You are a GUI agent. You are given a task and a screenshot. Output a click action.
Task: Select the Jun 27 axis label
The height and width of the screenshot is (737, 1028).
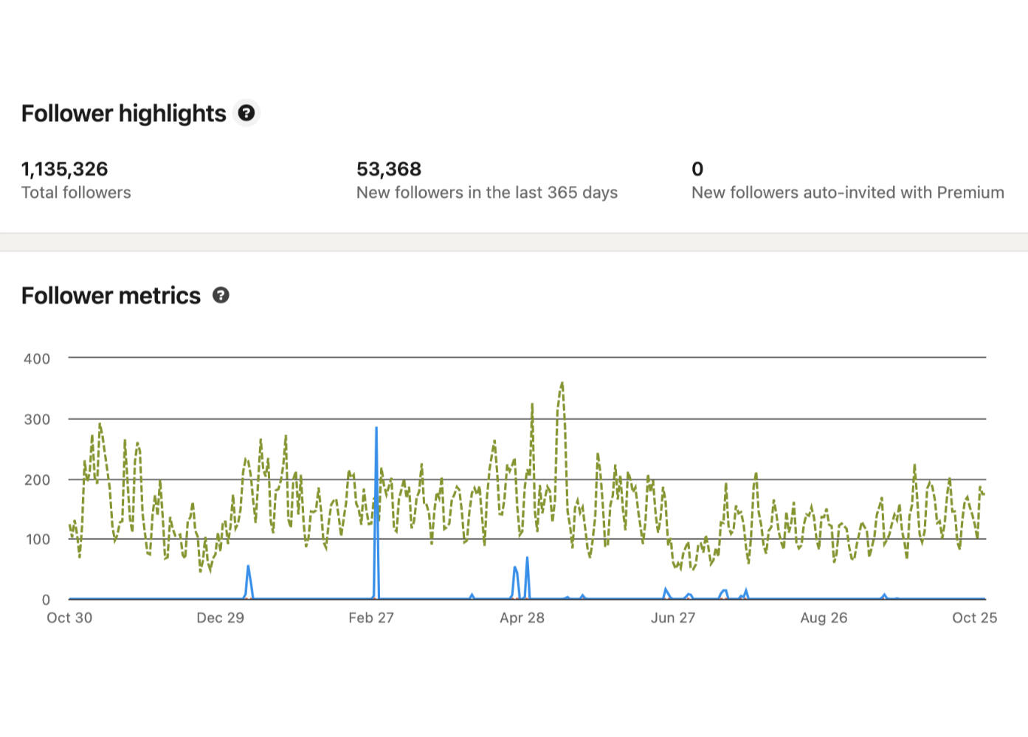click(672, 618)
